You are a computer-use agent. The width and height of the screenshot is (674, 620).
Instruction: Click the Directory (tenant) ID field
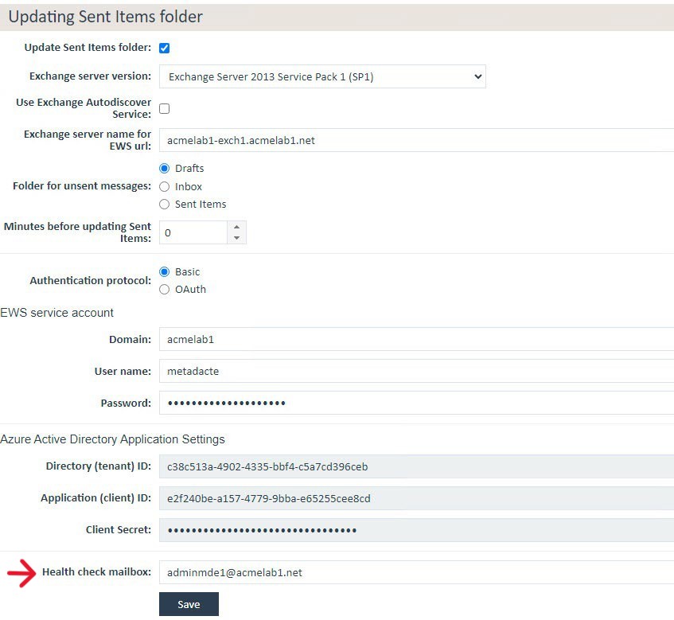414,466
